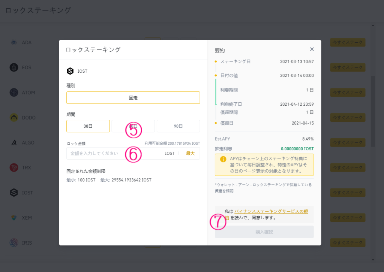Click the value date 2021-03-14 00:00
Screen dimensions: 384x272
coord(297,76)
